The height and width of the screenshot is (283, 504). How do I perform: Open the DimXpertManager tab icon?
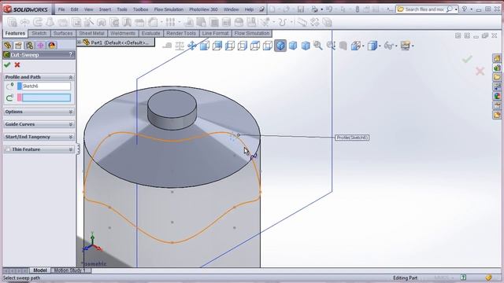(x=40, y=46)
